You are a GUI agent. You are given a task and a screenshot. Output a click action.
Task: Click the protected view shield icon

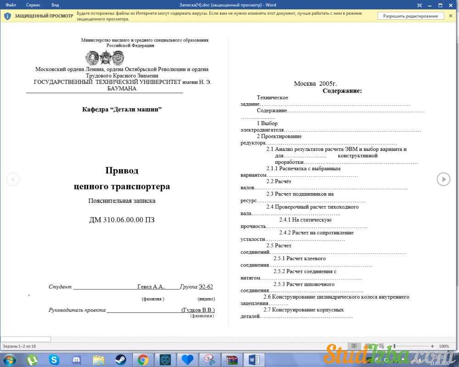pyautogui.click(x=8, y=16)
